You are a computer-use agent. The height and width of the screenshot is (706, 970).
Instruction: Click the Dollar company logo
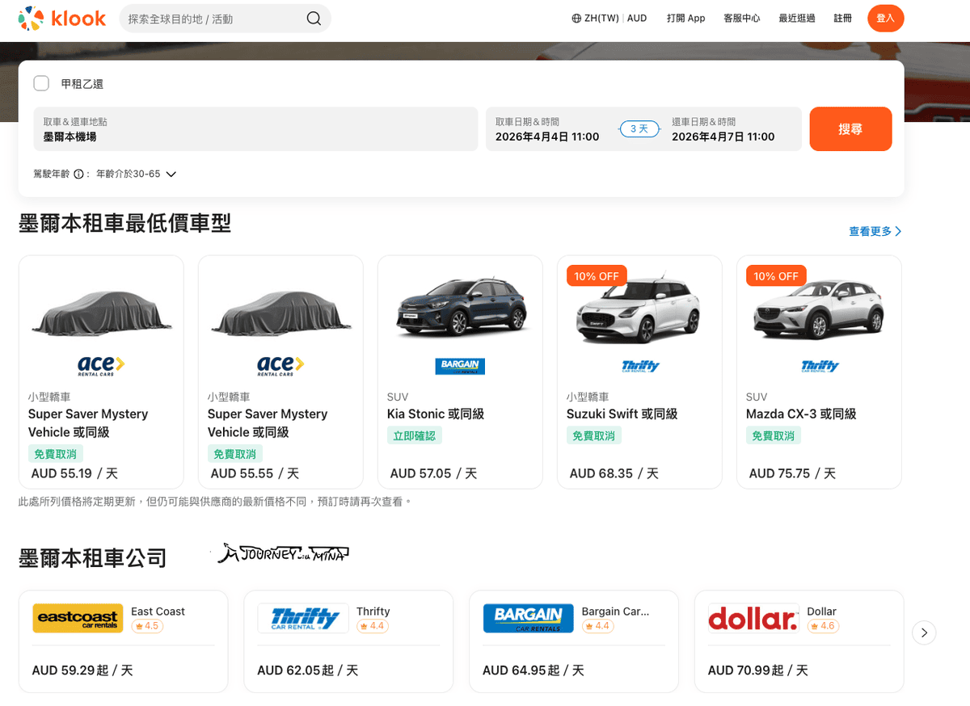753,619
